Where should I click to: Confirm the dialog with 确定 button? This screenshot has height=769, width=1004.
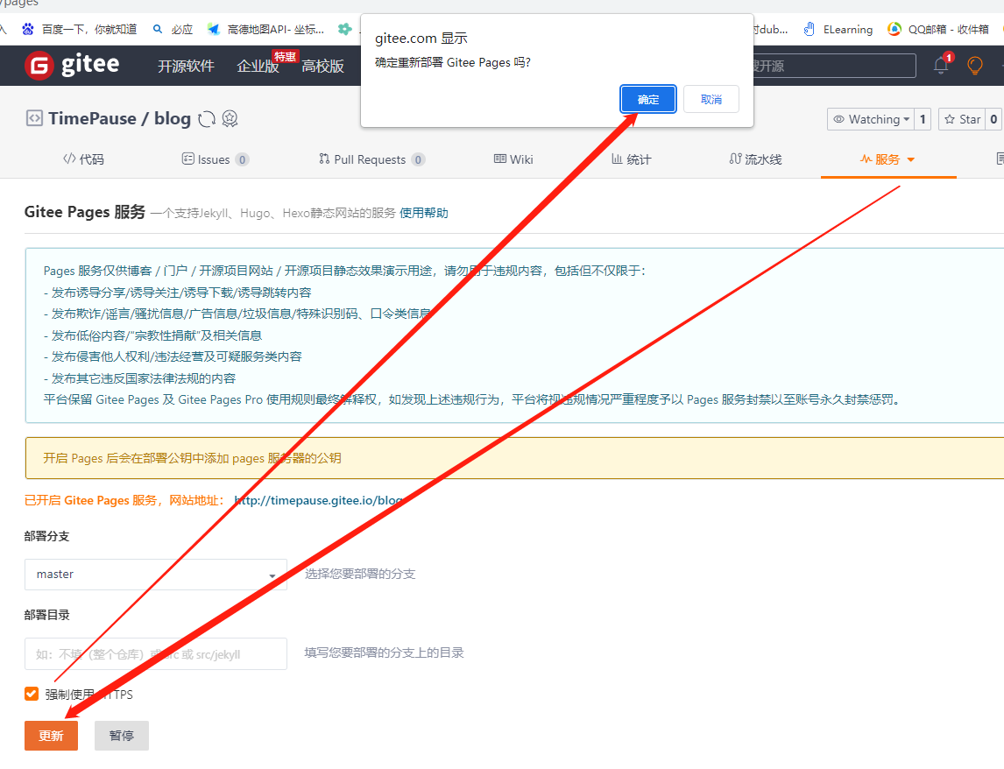[x=648, y=99]
